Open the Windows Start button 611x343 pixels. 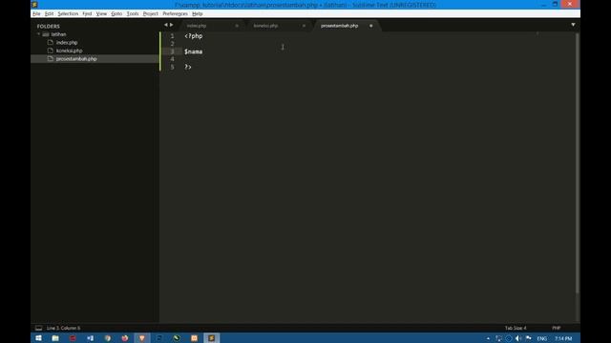click(x=38, y=338)
